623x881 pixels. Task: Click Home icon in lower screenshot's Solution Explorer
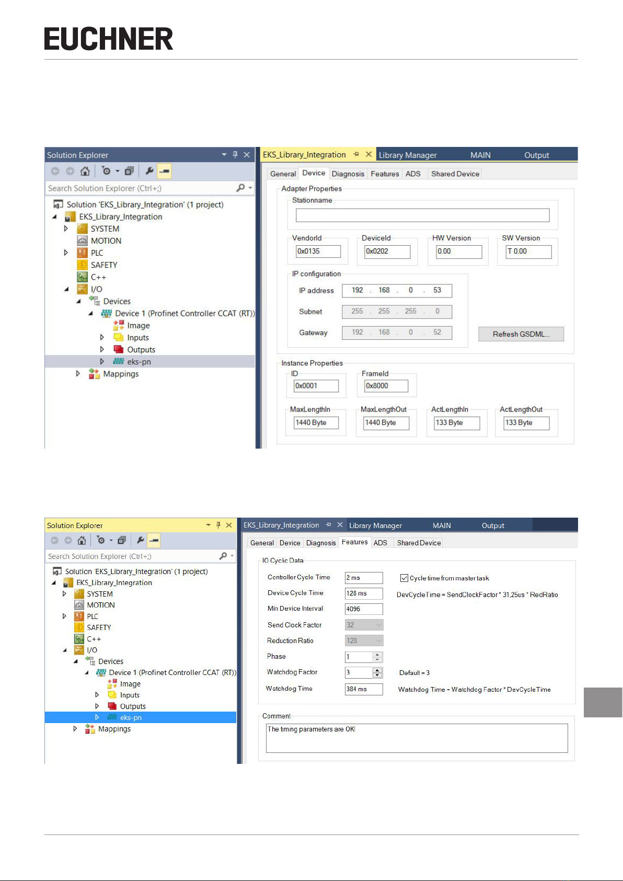[x=82, y=540]
